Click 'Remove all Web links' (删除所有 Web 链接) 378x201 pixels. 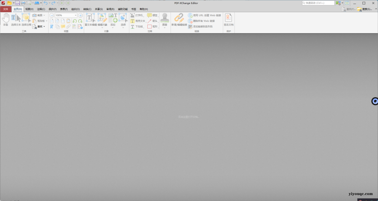tap(201, 21)
